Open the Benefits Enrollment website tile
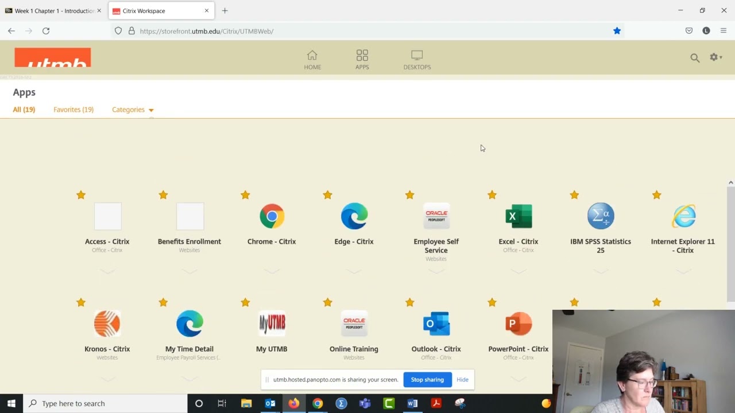Image resolution: width=735 pixels, height=413 pixels. (x=189, y=216)
